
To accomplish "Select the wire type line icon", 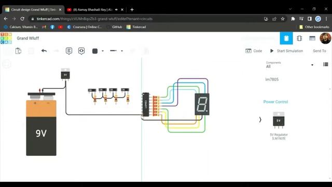I will coord(113,51).
